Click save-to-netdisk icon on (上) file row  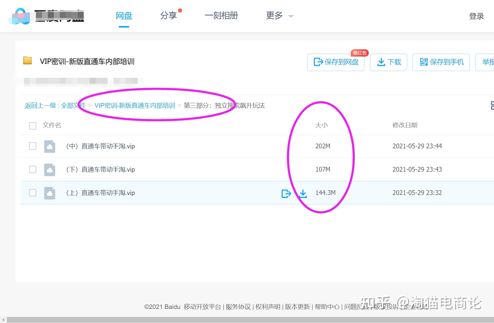click(286, 194)
